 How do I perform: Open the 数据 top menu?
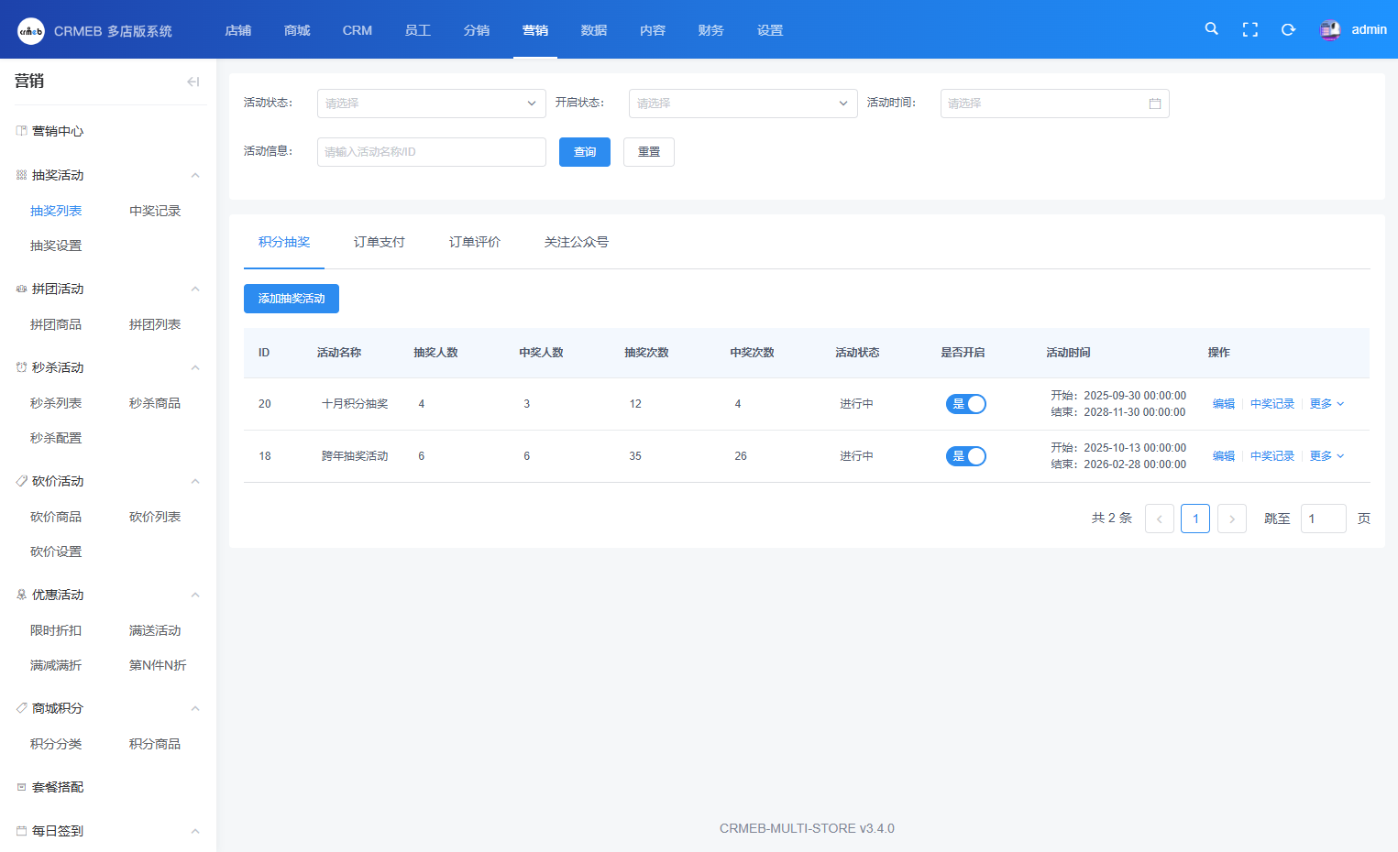click(593, 30)
